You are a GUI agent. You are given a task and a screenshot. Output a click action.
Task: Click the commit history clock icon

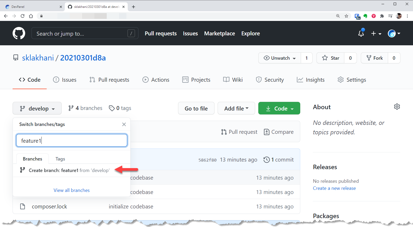266,160
